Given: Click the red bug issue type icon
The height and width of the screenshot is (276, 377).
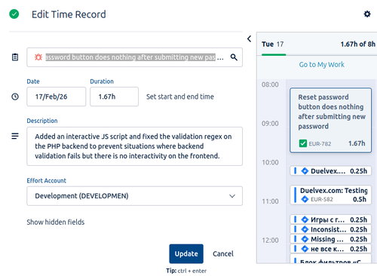Looking at the screenshot, I should [x=38, y=57].
